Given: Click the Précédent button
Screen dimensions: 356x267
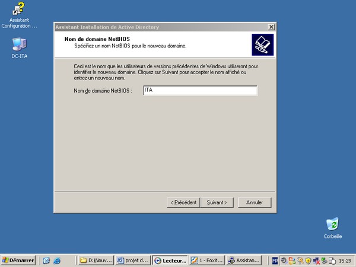Looking at the screenshot, I should tap(183, 202).
